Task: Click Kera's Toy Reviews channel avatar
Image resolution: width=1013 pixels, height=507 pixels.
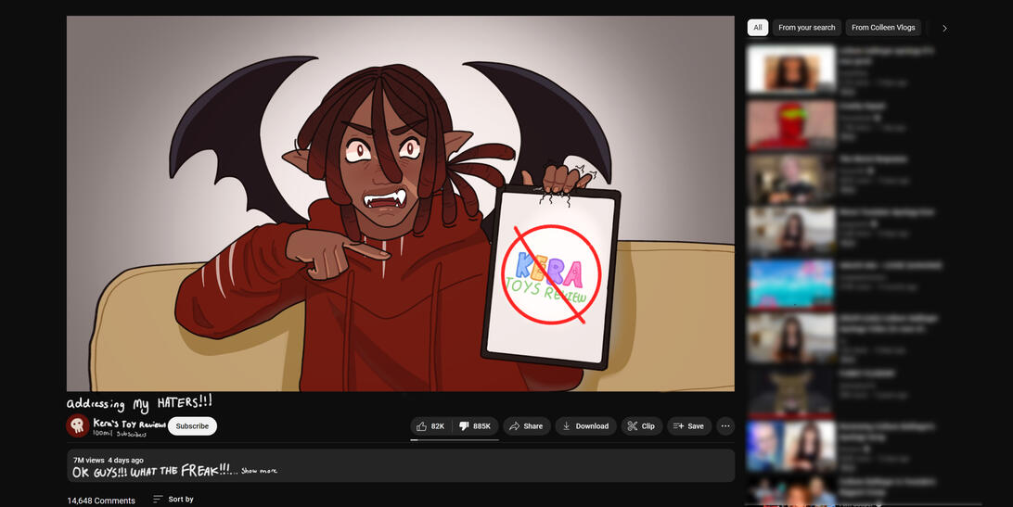Action: click(x=78, y=425)
